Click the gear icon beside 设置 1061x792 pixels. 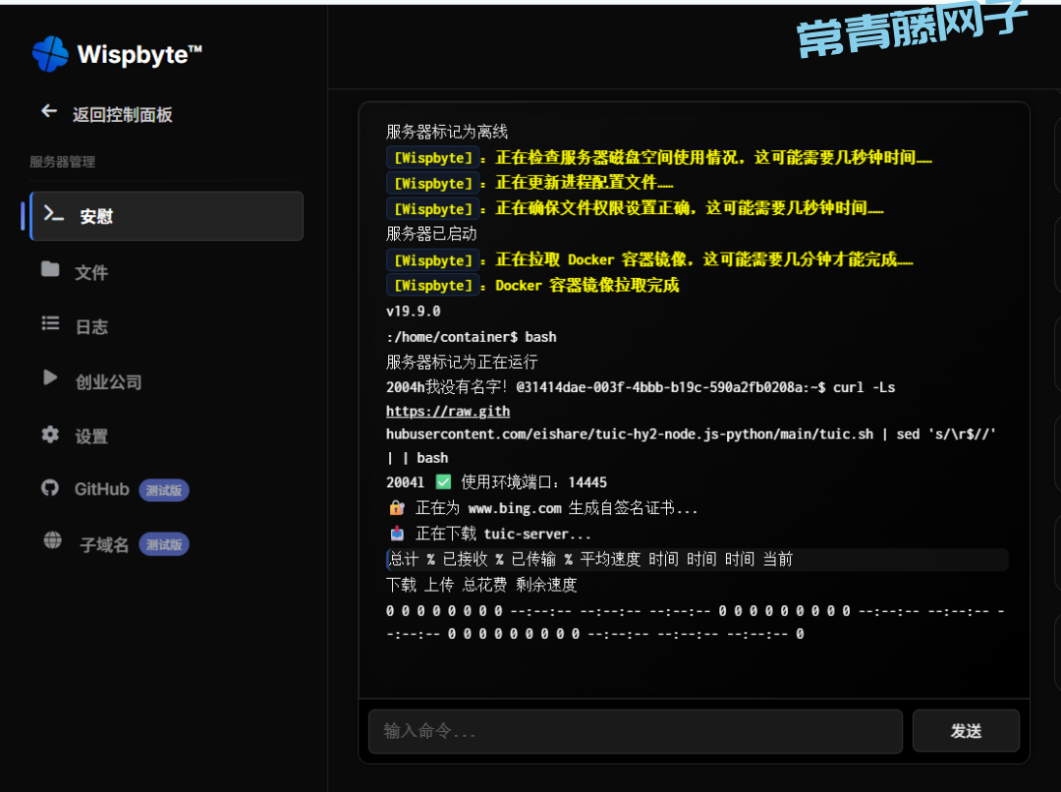click(50, 434)
